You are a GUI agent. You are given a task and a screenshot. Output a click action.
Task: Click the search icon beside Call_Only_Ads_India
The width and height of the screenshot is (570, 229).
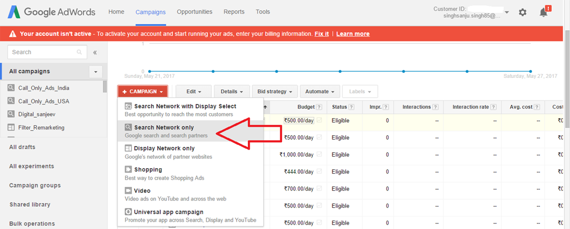click(x=11, y=88)
